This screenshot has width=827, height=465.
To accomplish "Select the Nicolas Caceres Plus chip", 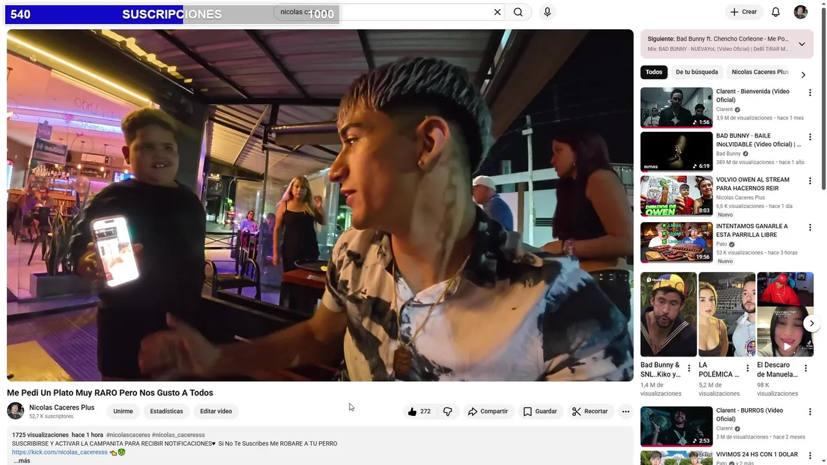I will (x=760, y=72).
